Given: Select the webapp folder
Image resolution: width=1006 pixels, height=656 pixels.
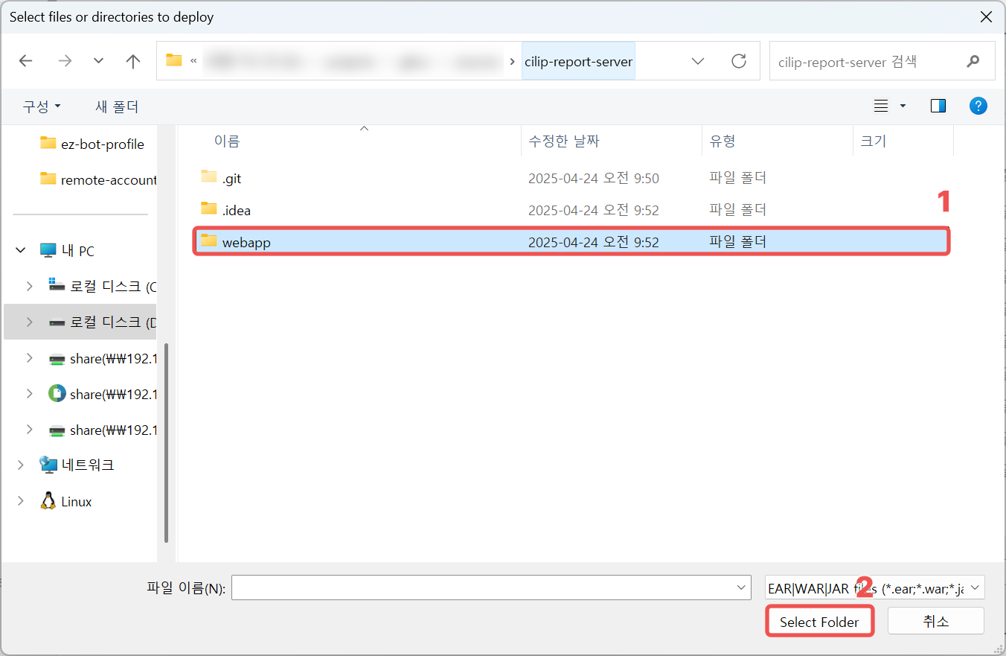Looking at the screenshot, I should tap(571, 241).
